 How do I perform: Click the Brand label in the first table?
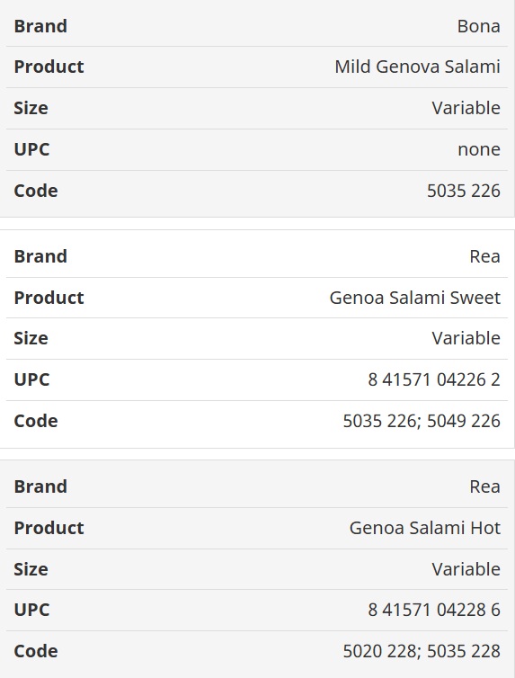click(40, 26)
